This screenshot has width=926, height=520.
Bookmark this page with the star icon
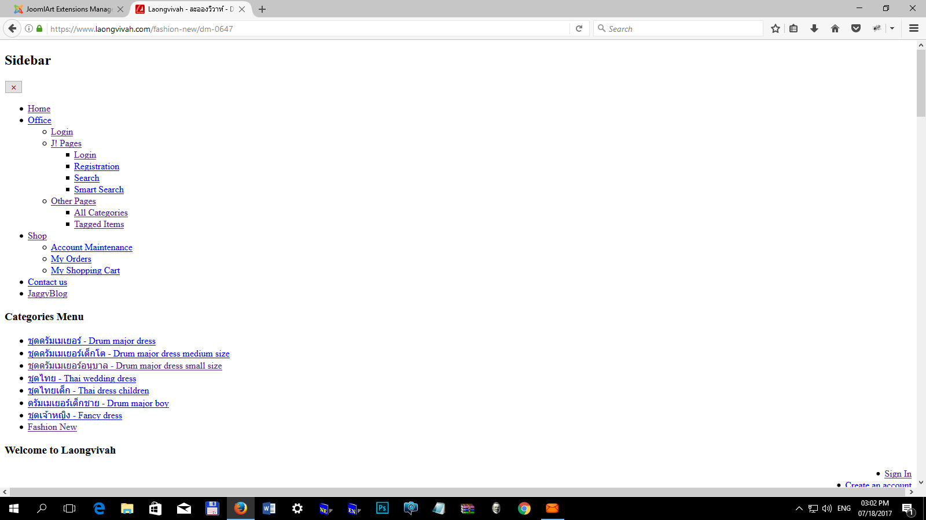776,28
